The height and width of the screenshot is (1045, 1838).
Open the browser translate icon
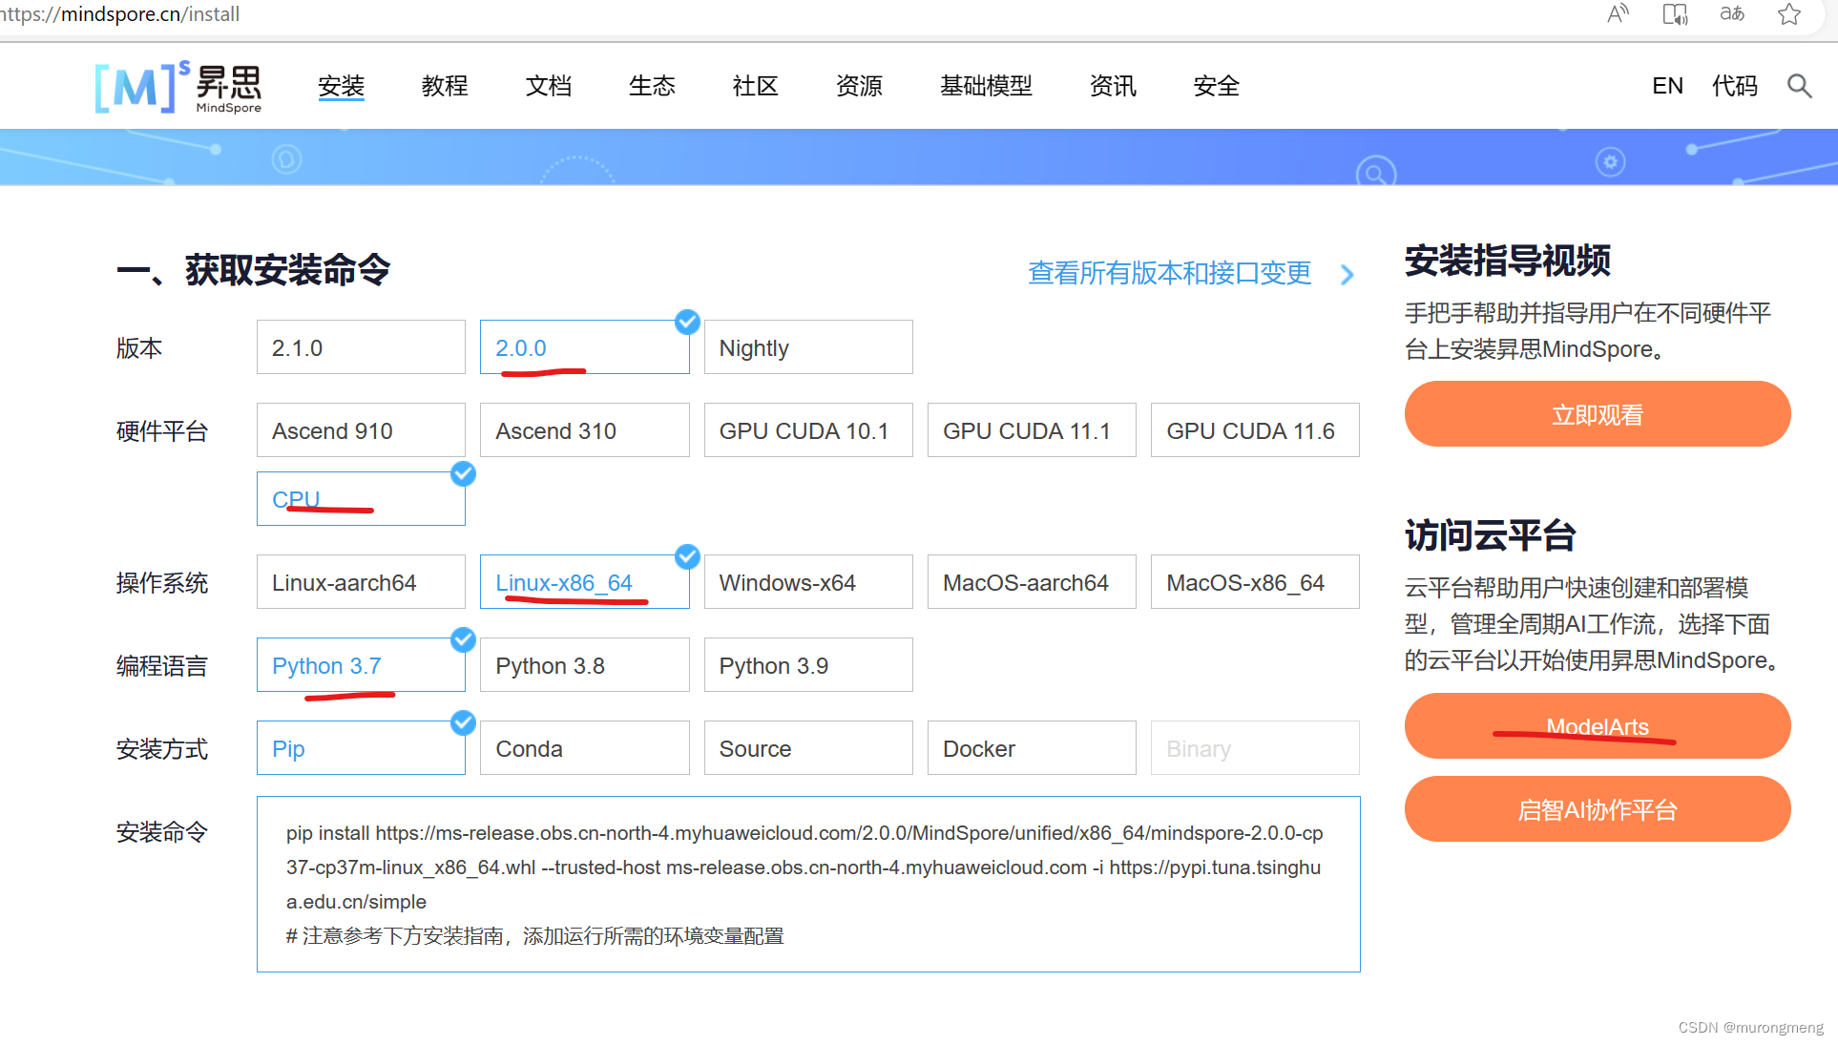coord(1731,13)
